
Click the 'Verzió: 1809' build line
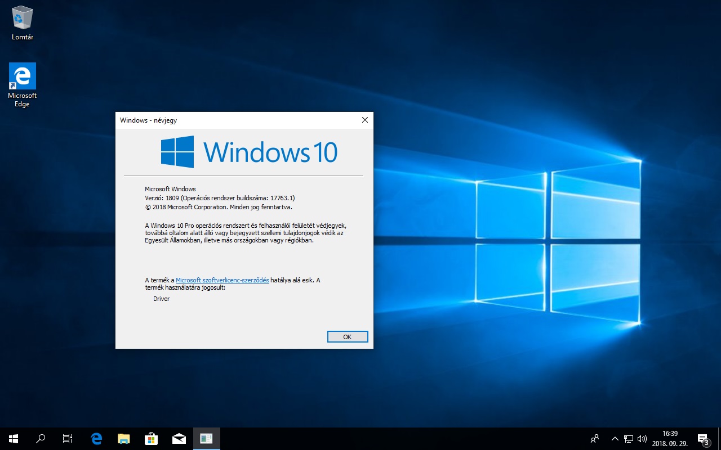point(220,198)
